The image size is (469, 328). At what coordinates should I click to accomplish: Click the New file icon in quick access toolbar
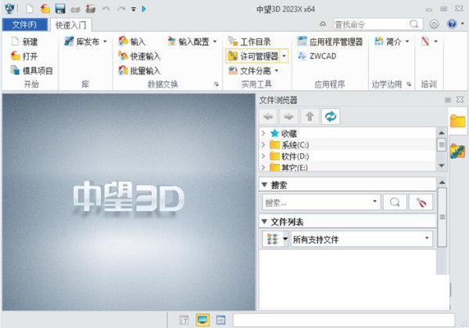point(30,9)
